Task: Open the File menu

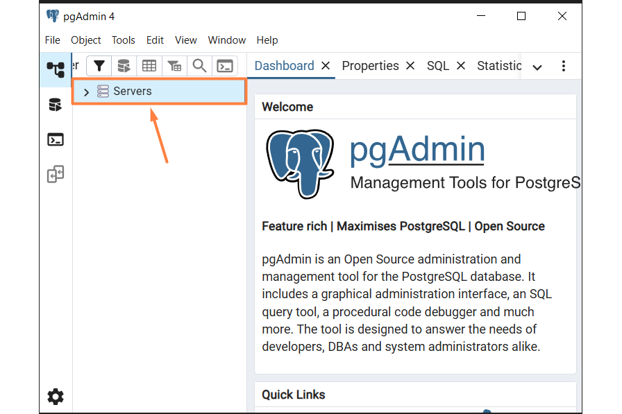Action: 52,40
